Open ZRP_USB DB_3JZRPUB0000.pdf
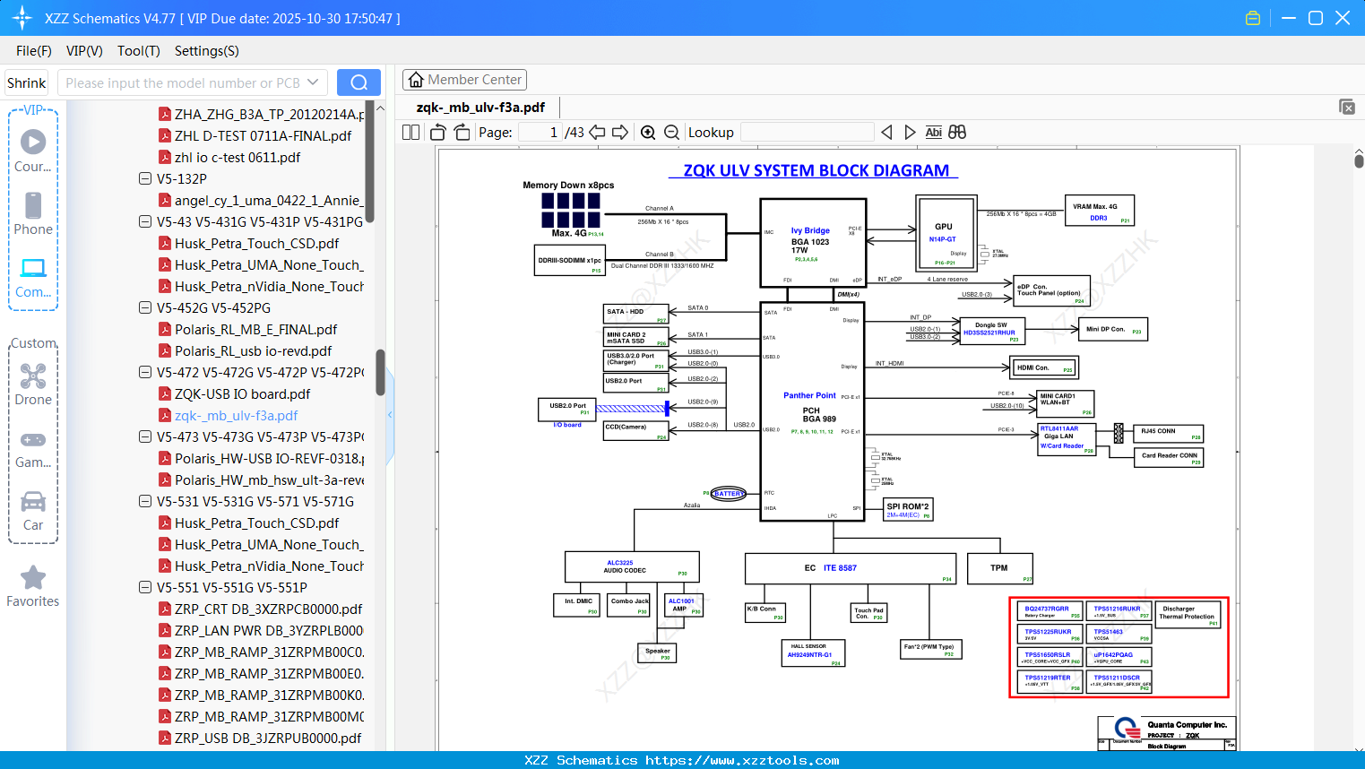Image resolution: width=1365 pixels, height=769 pixels. tap(268, 738)
